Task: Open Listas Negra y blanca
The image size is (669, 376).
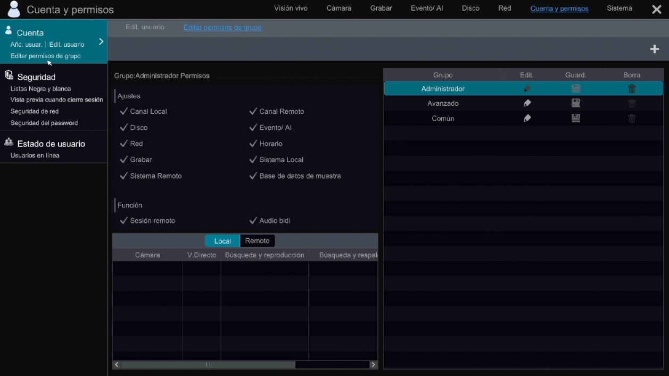Action: pyautogui.click(x=40, y=89)
